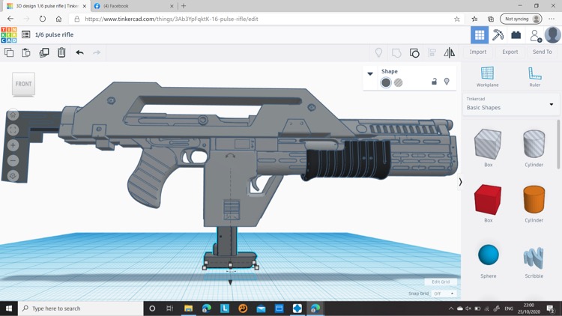Select the Workplane tool
The image size is (562, 316).
pyautogui.click(x=487, y=76)
